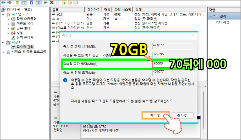Screen dimensions: 241x140
Task: Expand the 공유 폴더 node
Action: [x=8, y=29]
